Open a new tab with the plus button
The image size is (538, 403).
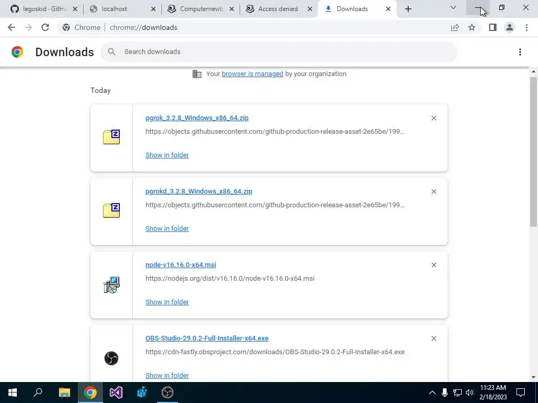(x=408, y=9)
